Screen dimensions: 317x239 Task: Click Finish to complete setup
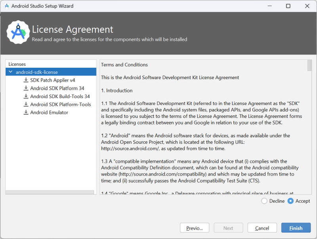[296, 228]
